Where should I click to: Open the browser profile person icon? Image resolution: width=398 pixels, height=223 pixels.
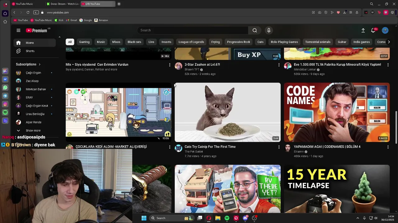tap(357, 12)
